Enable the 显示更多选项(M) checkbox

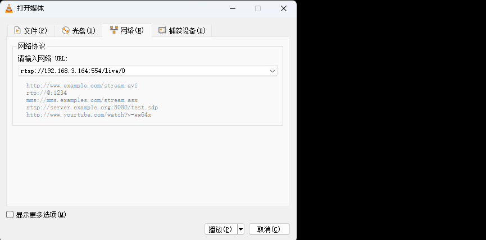[10, 215]
